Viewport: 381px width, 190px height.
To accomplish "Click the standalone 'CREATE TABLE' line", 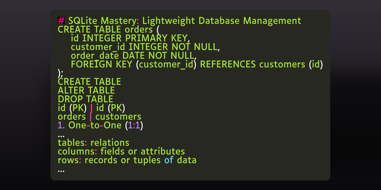I will pos(89,82).
